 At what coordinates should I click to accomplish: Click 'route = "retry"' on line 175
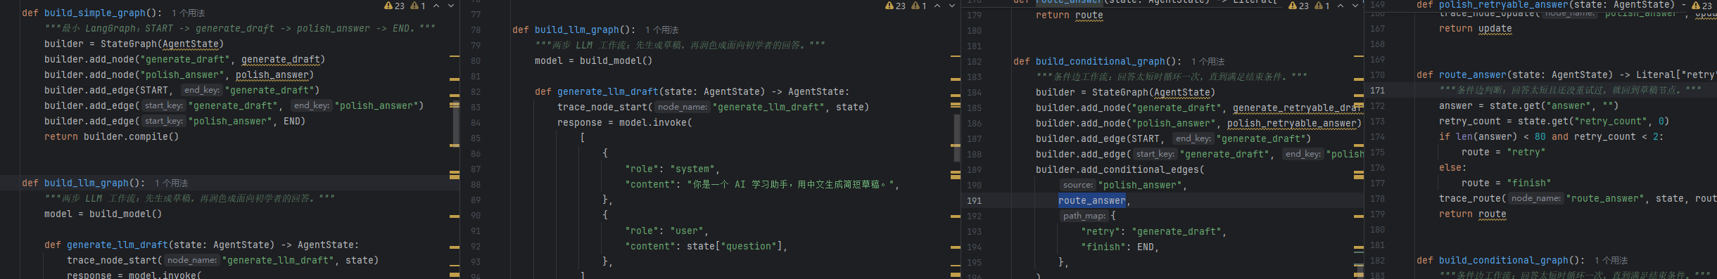[x=1503, y=153]
